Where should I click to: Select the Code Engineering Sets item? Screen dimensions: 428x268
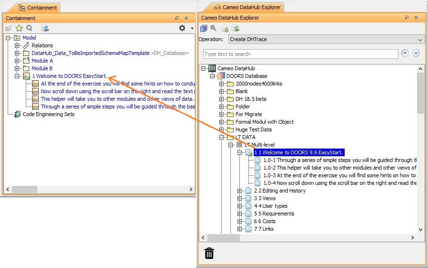click(48, 114)
